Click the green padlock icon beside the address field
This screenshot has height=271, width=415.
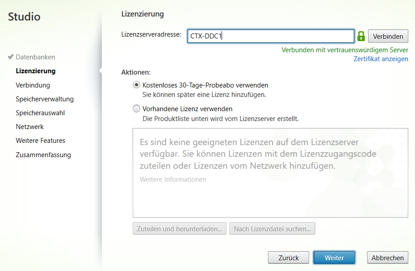[x=361, y=36]
